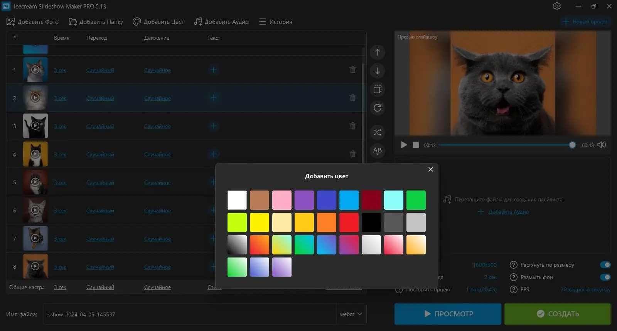Click the fit-to-frame icon below the down arrow
The image size is (617, 331).
(x=378, y=89)
